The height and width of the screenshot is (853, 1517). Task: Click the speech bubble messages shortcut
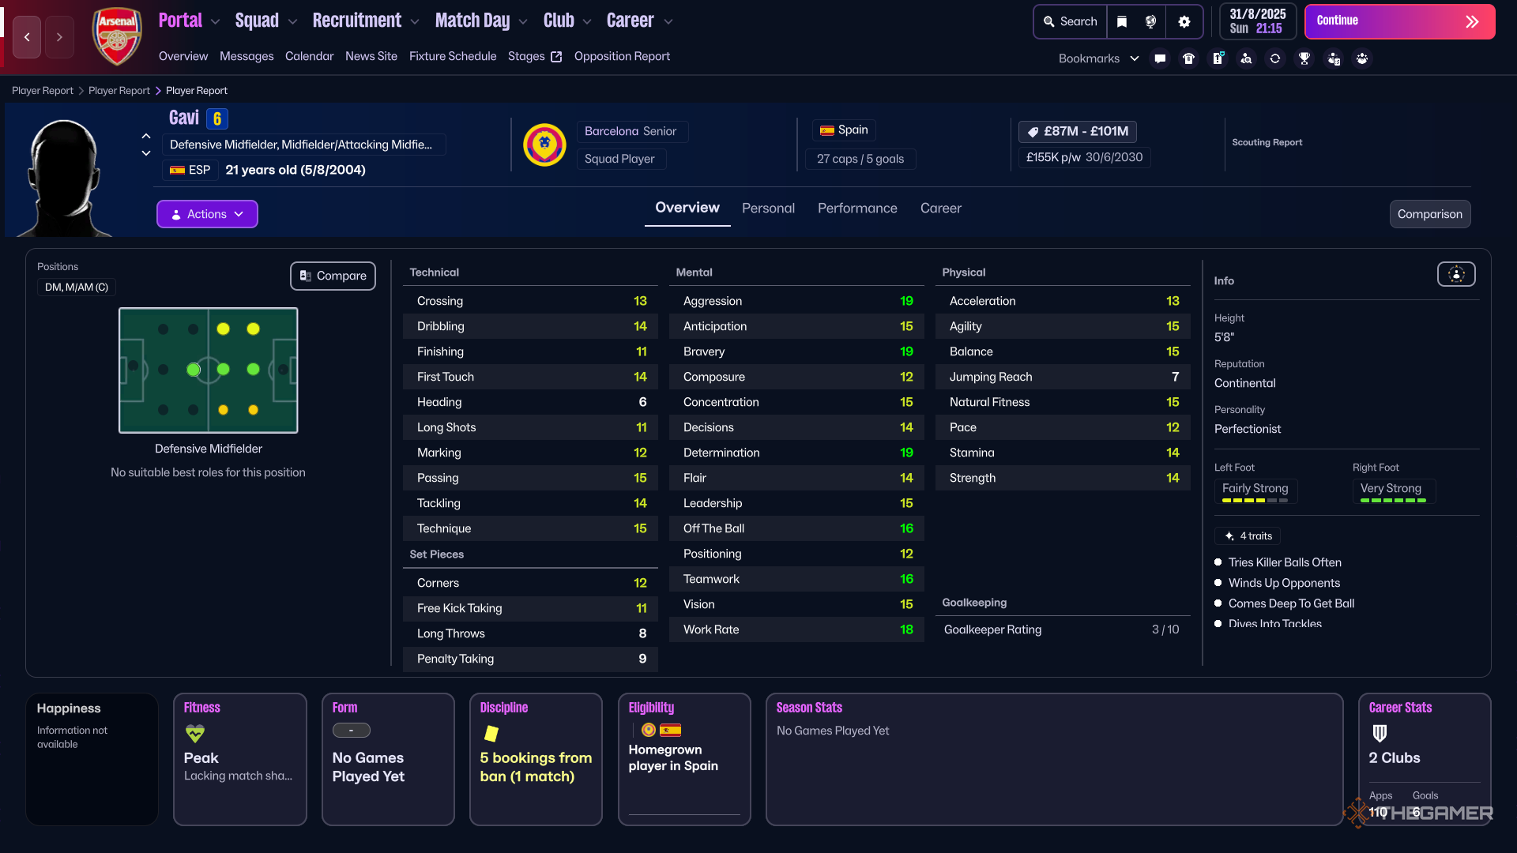click(x=1160, y=58)
